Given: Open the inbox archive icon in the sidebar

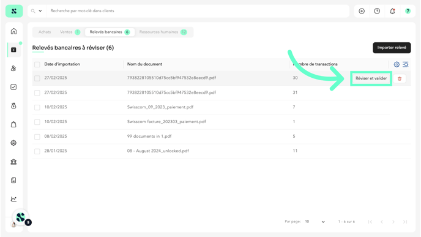Looking at the screenshot, I should 13,50.
